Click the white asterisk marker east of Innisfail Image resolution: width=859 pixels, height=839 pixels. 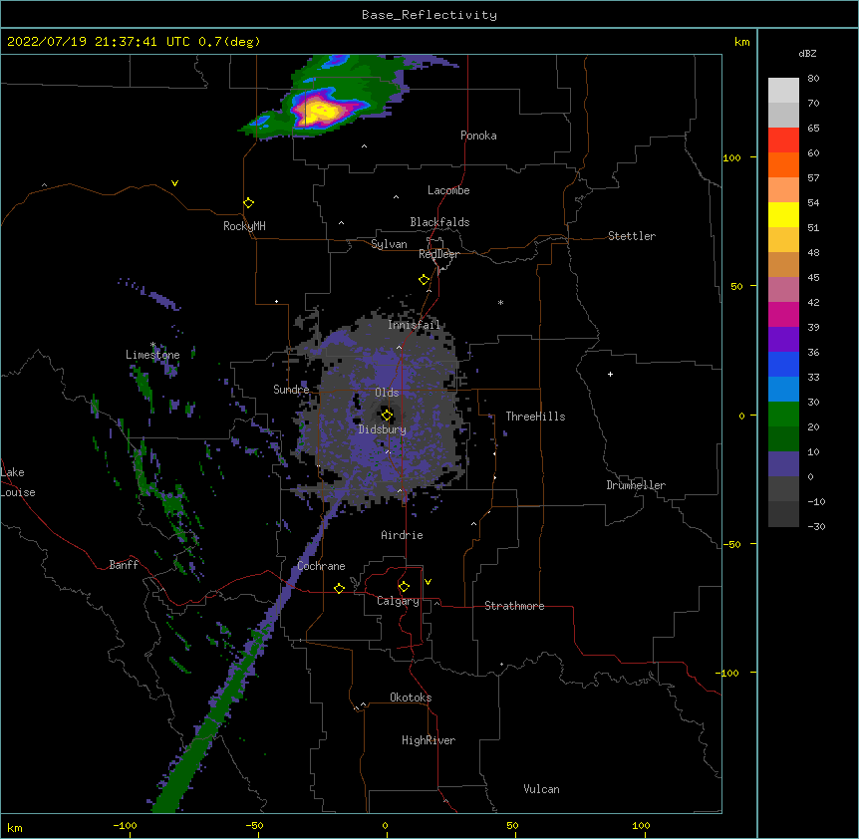500,302
